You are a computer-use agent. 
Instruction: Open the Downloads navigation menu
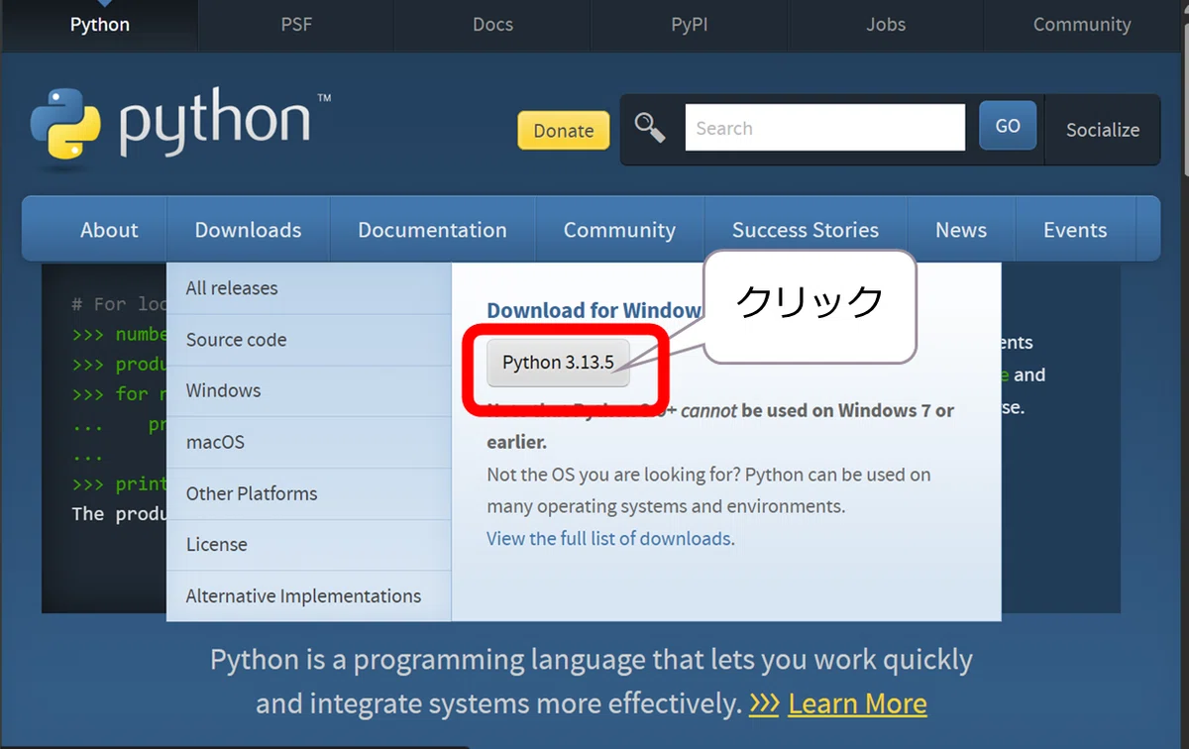tap(248, 230)
